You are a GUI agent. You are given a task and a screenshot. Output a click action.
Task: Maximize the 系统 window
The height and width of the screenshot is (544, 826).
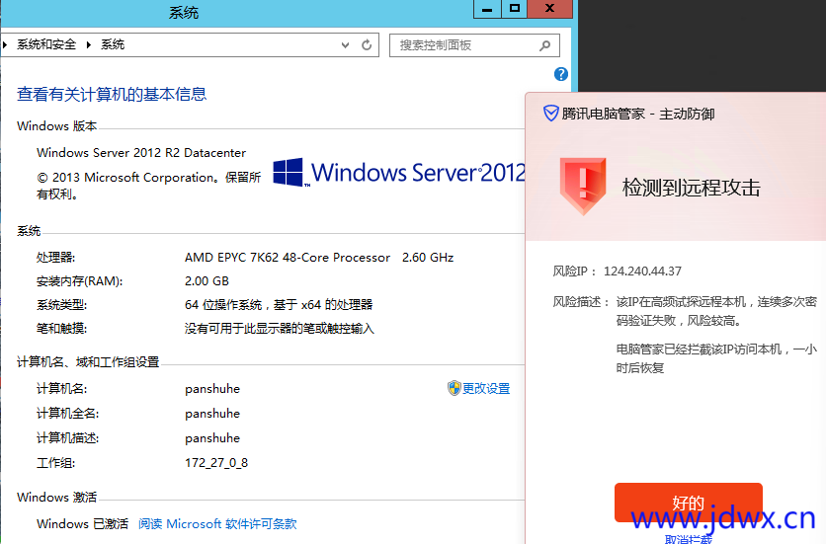(515, 9)
